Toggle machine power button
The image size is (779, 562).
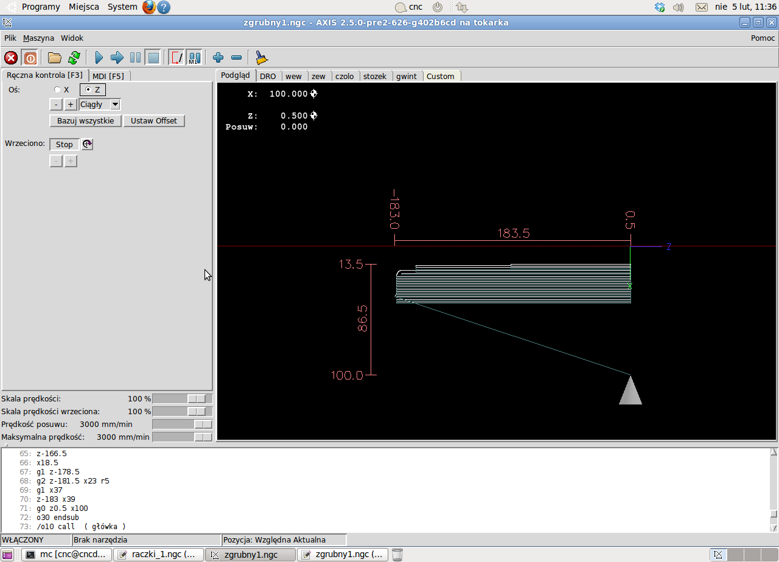click(30, 58)
